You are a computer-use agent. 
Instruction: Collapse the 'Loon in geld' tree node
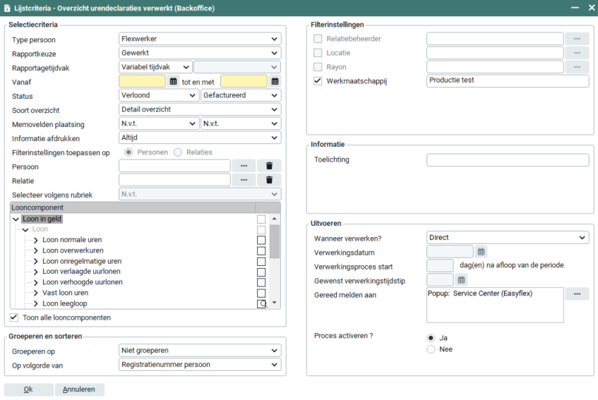pos(16,219)
